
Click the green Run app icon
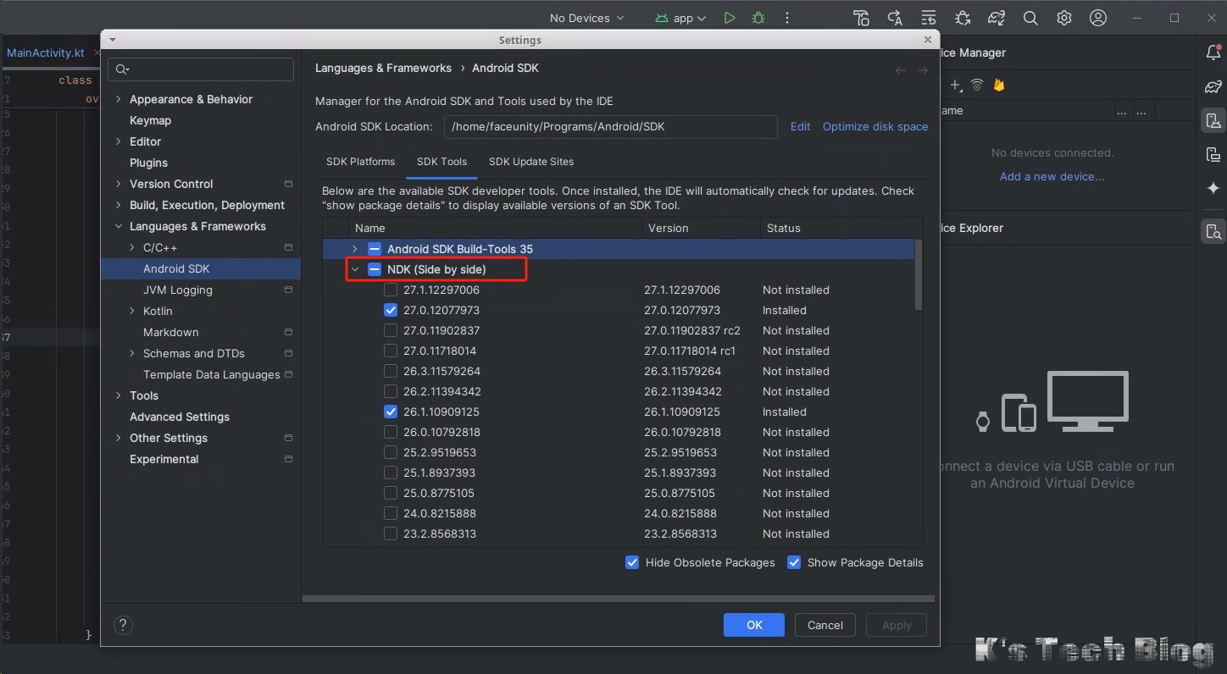tap(729, 18)
